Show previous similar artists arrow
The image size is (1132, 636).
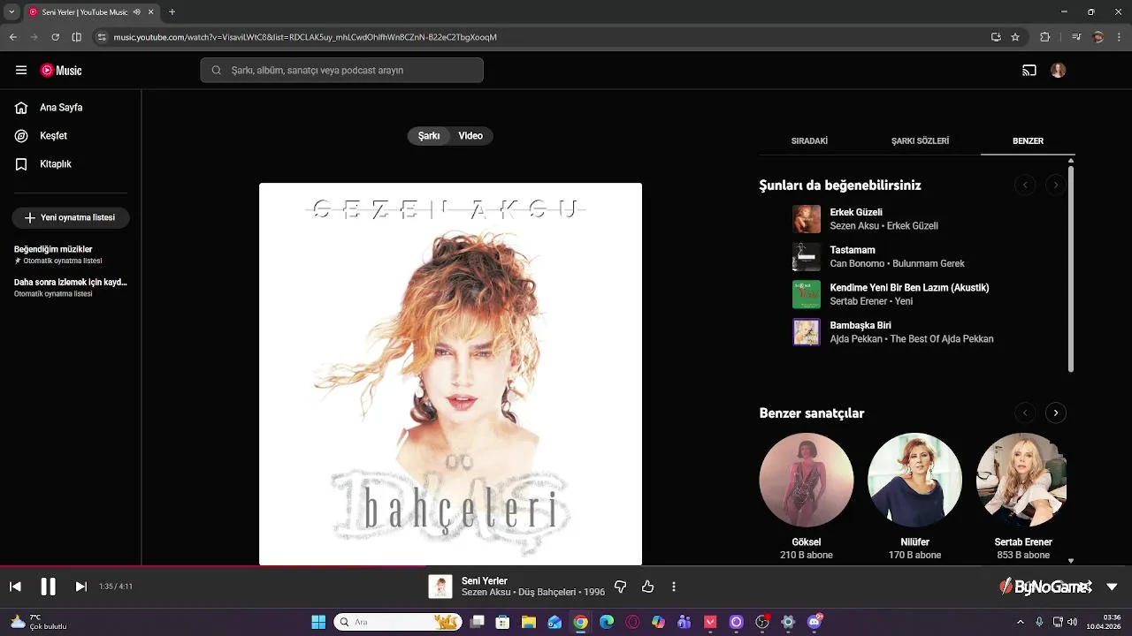1025,413
